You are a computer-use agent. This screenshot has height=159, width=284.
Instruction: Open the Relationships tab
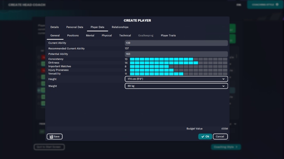(x=120, y=27)
